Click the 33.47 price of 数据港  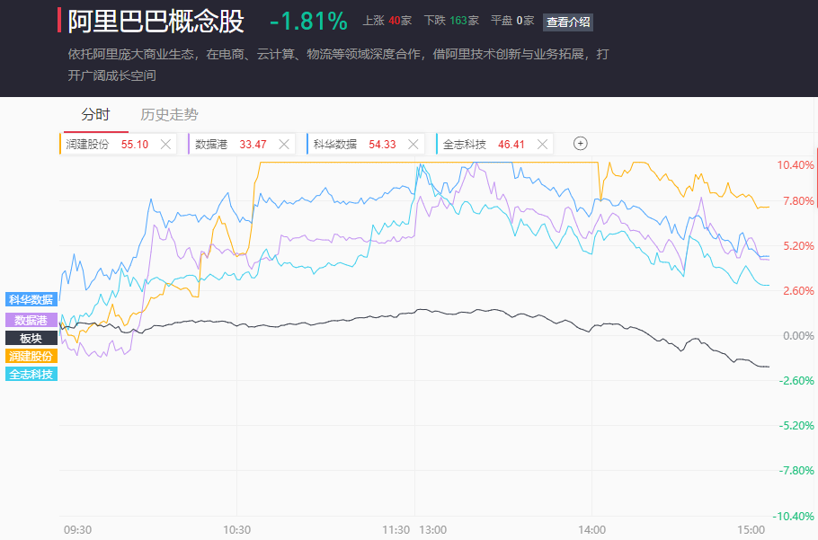point(253,145)
